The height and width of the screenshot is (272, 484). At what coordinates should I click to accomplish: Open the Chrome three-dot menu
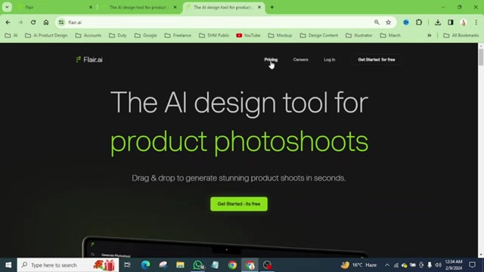[476, 22]
